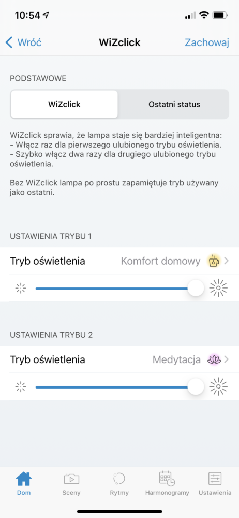Viewport: 239px width, 518px height.
Task: Click the mode 2 brightness slider handle
Action: tap(196, 386)
